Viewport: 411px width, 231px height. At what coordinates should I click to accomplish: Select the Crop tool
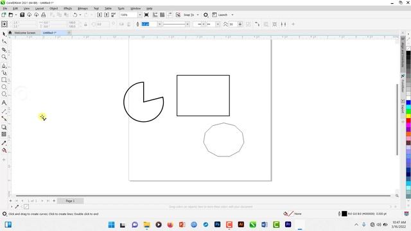(4, 49)
